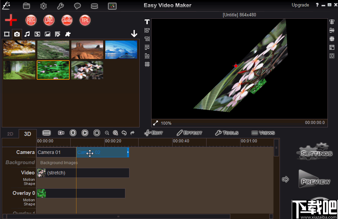Click the wrench tools icon in the top bar
The image size is (338, 219).
pos(60,5)
